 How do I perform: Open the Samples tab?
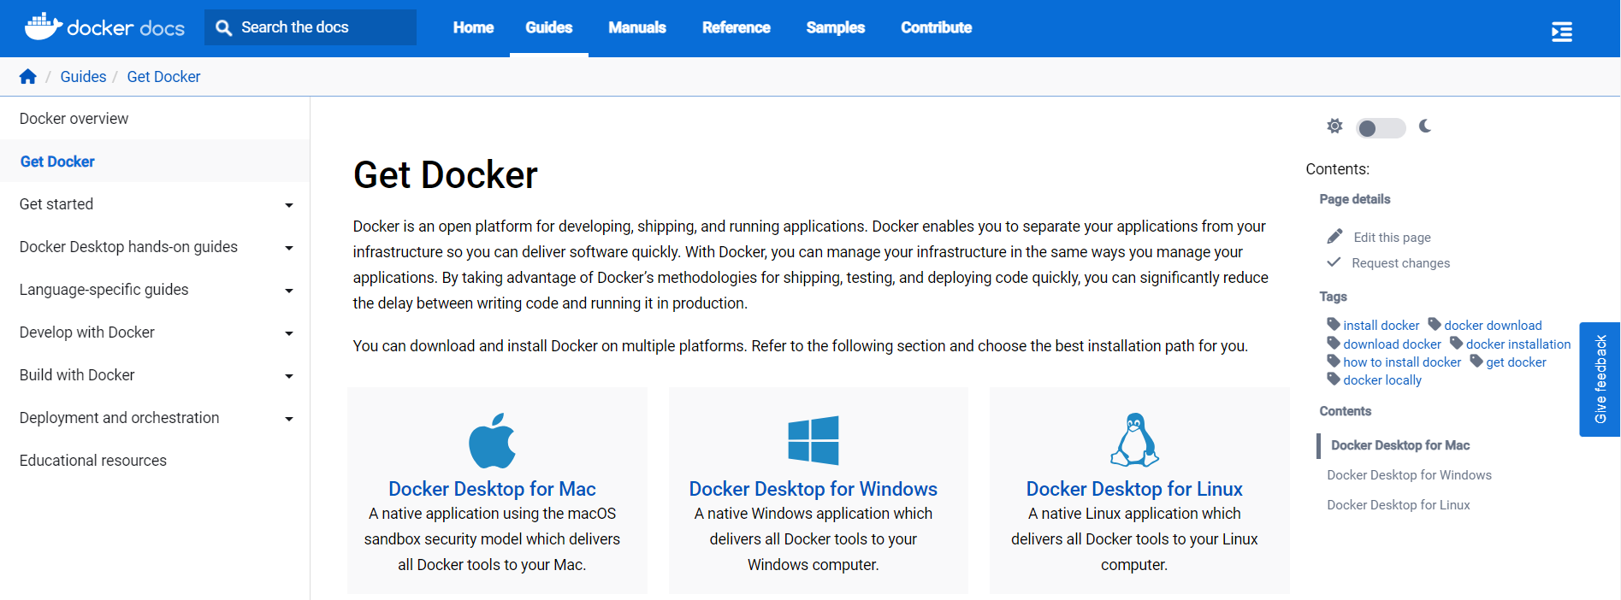836,27
